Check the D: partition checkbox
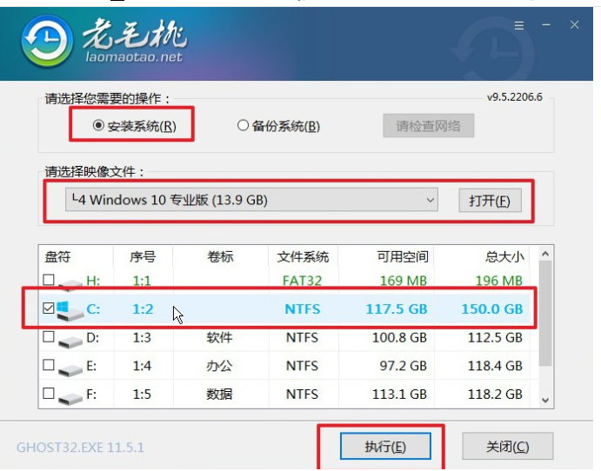Viewport: 601px width, 471px height. pos(49,336)
